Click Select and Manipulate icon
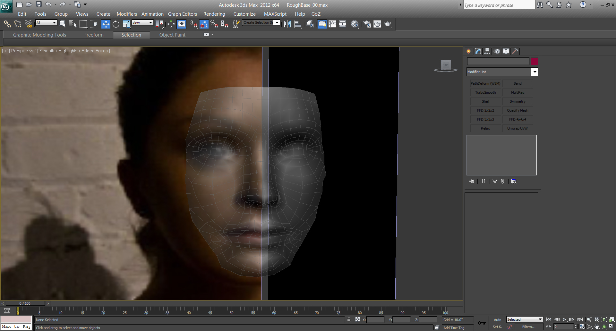 pyautogui.click(x=171, y=24)
